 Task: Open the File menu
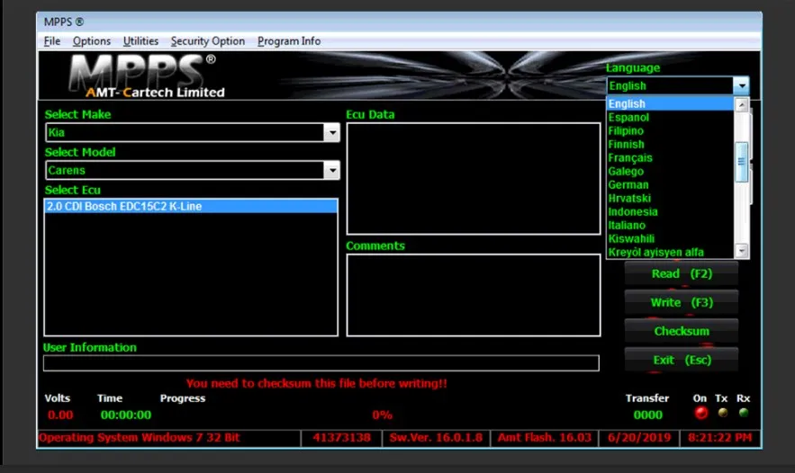51,41
